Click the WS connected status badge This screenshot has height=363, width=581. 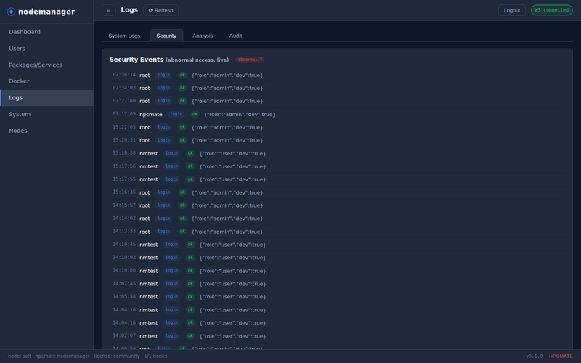(x=552, y=10)
